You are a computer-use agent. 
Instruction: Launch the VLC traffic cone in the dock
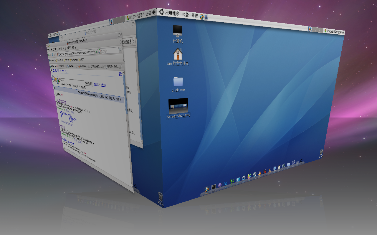tap(260, 173)
